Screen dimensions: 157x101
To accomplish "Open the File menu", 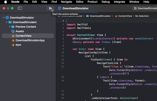I will [x=26, y=2].
